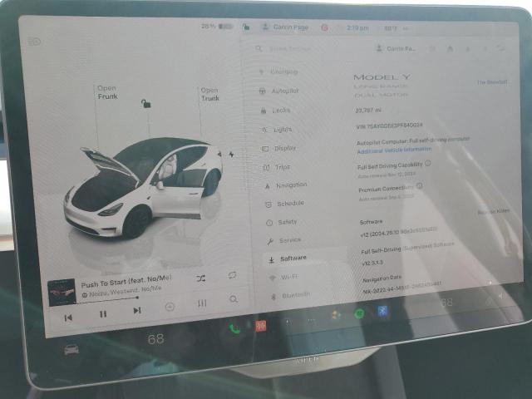Open the Trips menu
The image size is (532, 399).
click(277, 167)
